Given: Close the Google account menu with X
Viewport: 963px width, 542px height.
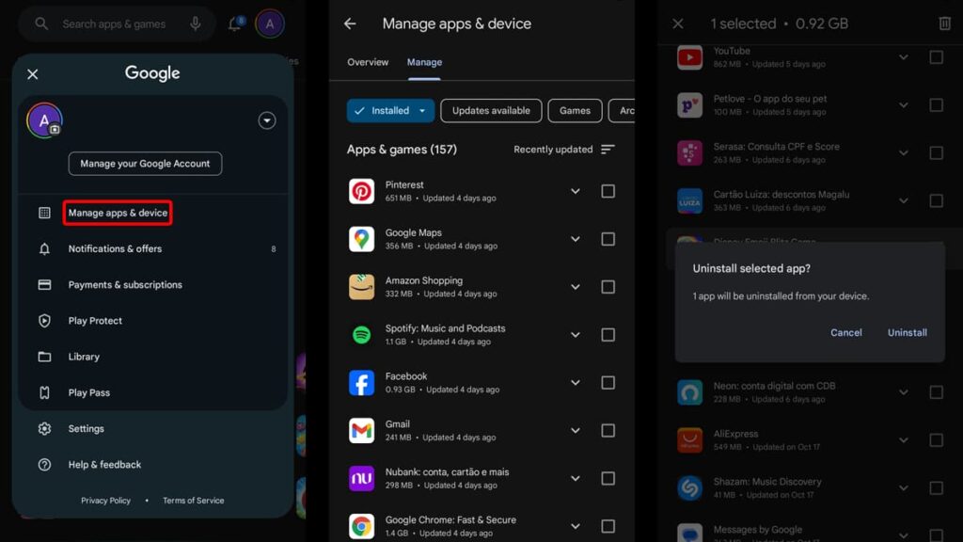Looking at the screenshot, I should coord(33,74).
